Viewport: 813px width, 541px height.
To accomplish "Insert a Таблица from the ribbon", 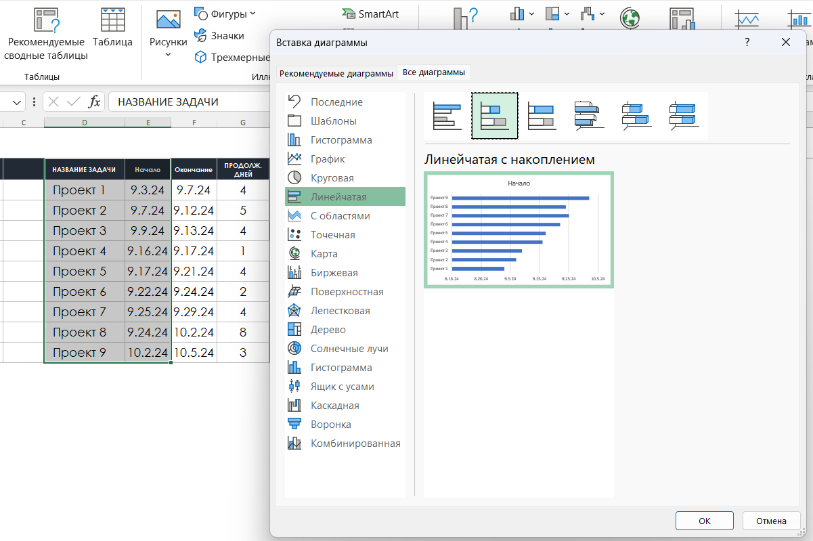I will [x=112, y=28].
